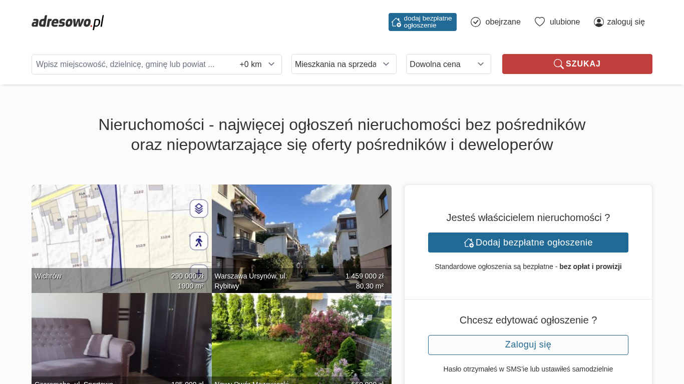This screenshot has height=384, width=684.
Task: Click the map layers icon on Wichrów listing
Action: click(x=199, y=208)
